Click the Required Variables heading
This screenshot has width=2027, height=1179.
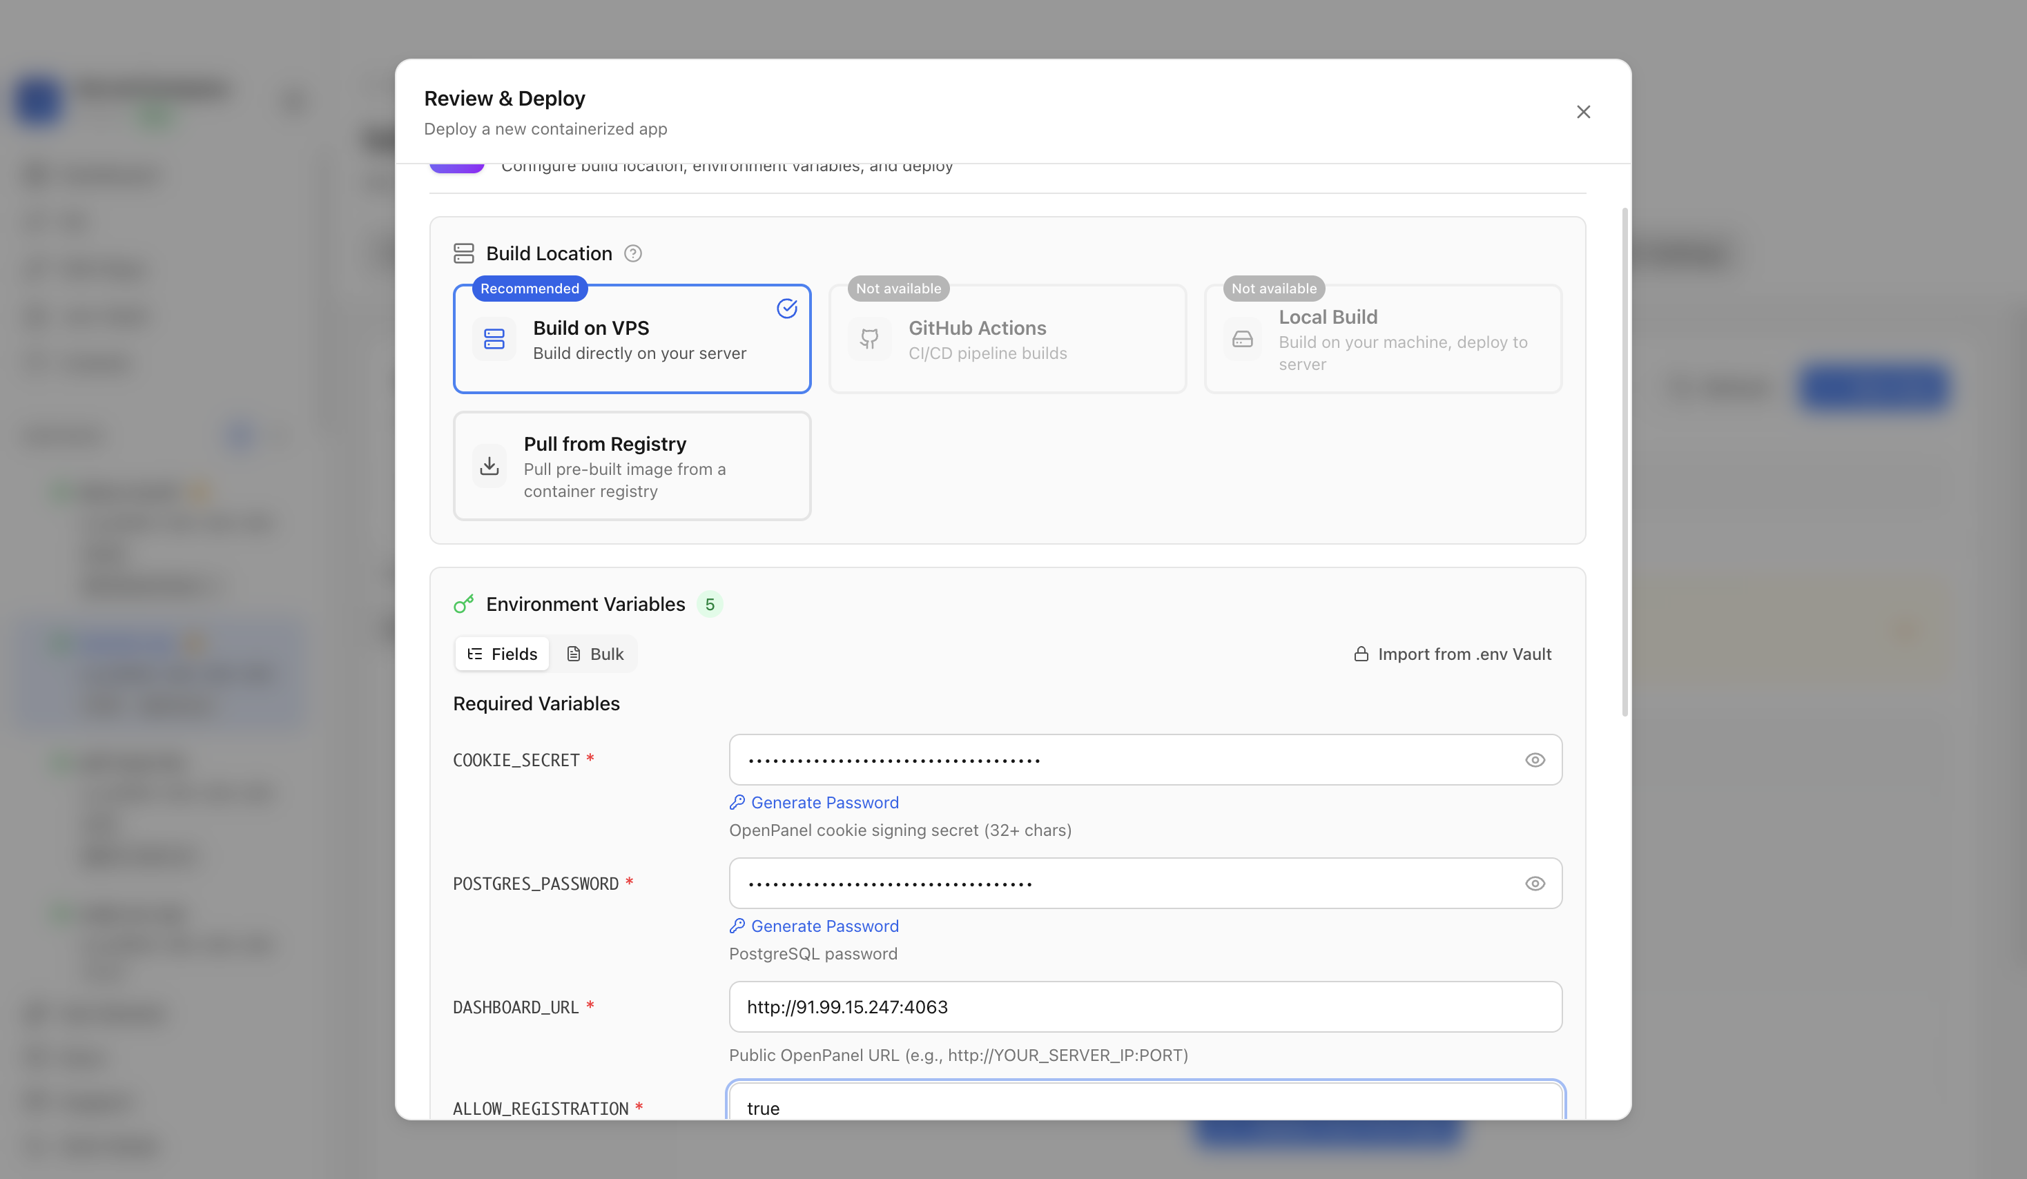click(536, 703)
